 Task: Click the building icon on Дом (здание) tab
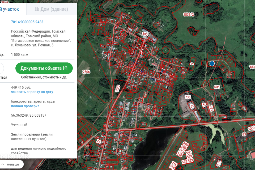(37, 9)
